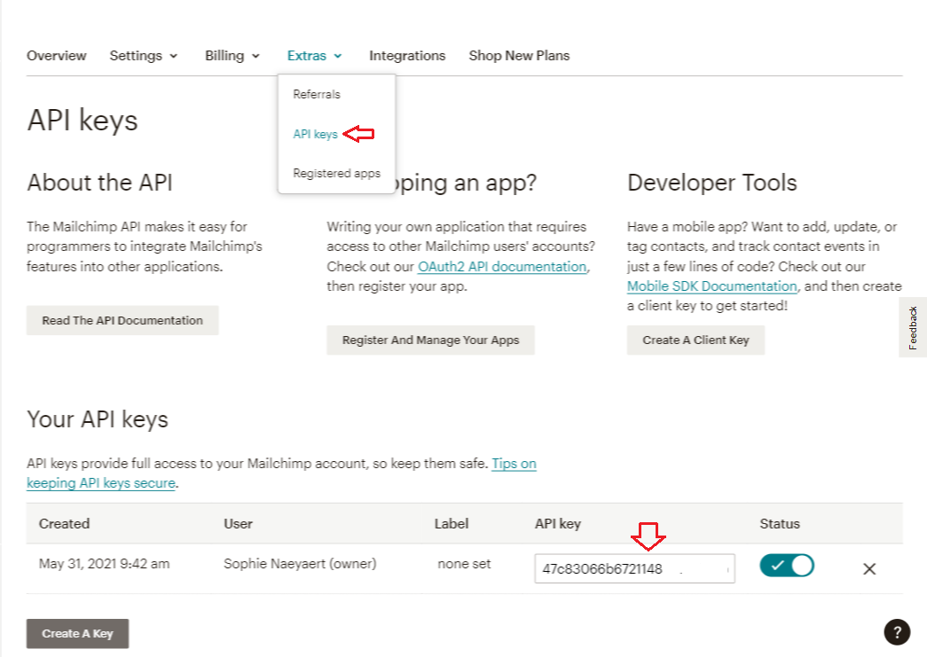Open the Mobile SDK Documentation link
Image resolution: width=927 pixels, height=657 pixels.
[x=711, y=286]
